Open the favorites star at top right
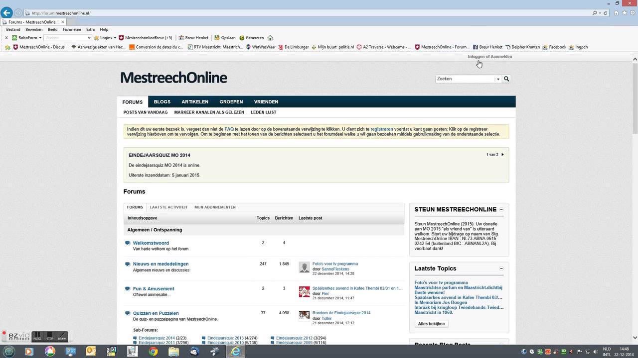Viewport: 638px width, 358px height. point(625,13)
